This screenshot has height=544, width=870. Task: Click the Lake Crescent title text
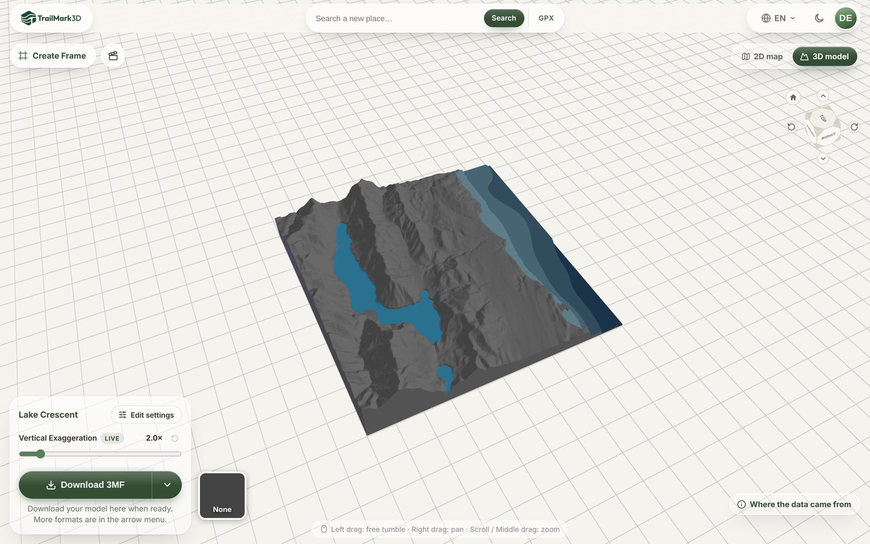coord(48,415)
